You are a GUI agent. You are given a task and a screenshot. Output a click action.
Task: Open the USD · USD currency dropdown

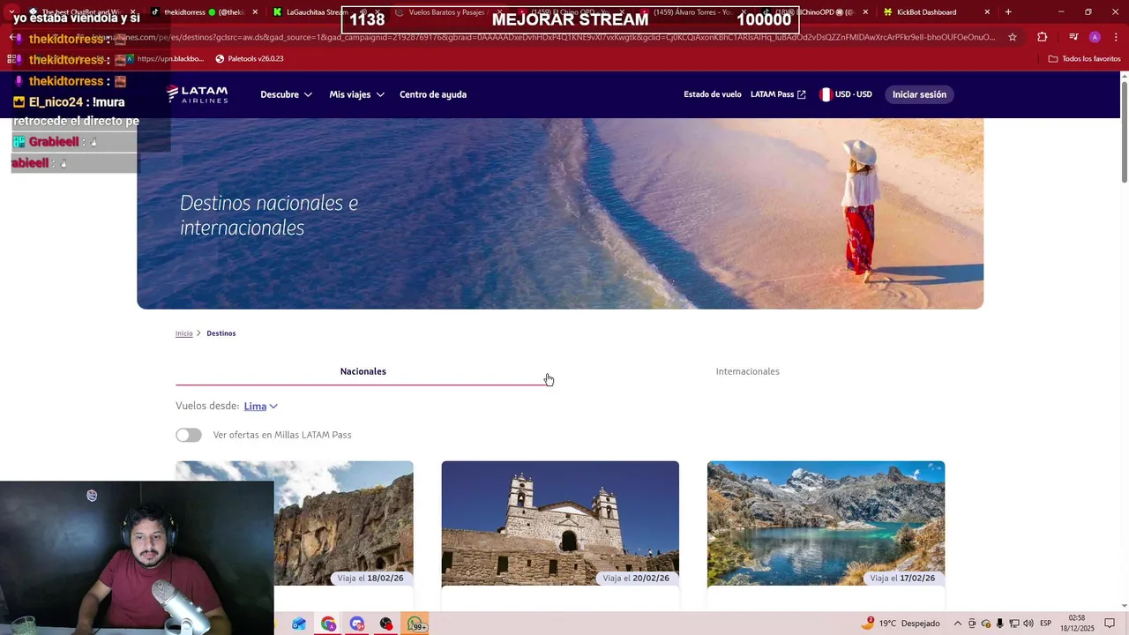845,94
